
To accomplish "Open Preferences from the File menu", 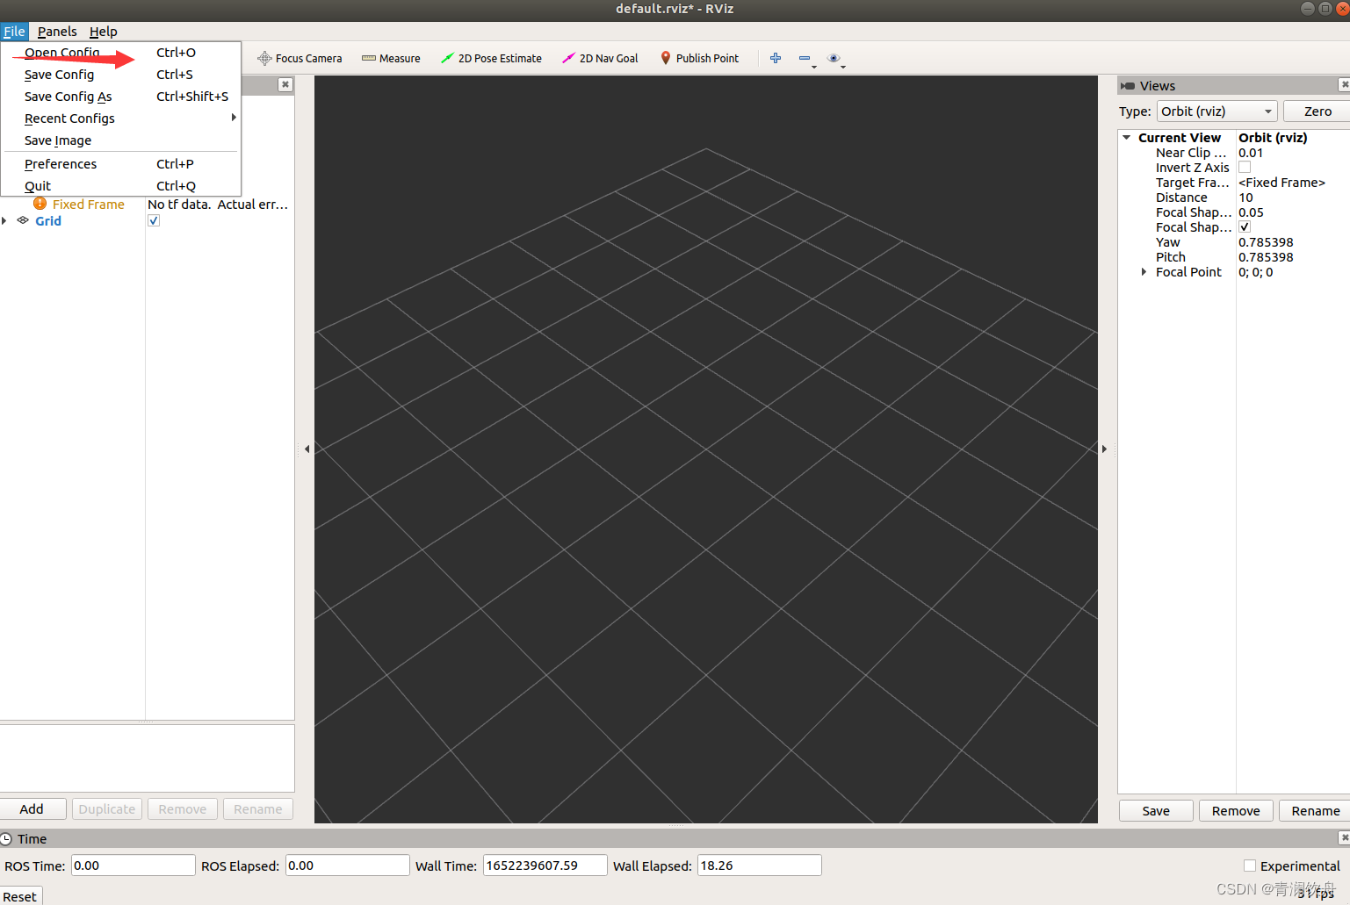I will [121, 164].
